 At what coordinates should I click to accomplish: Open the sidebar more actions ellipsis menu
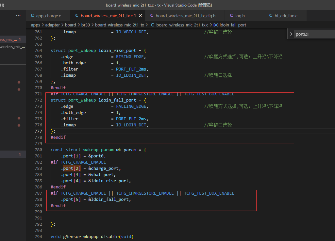[18, 16]
